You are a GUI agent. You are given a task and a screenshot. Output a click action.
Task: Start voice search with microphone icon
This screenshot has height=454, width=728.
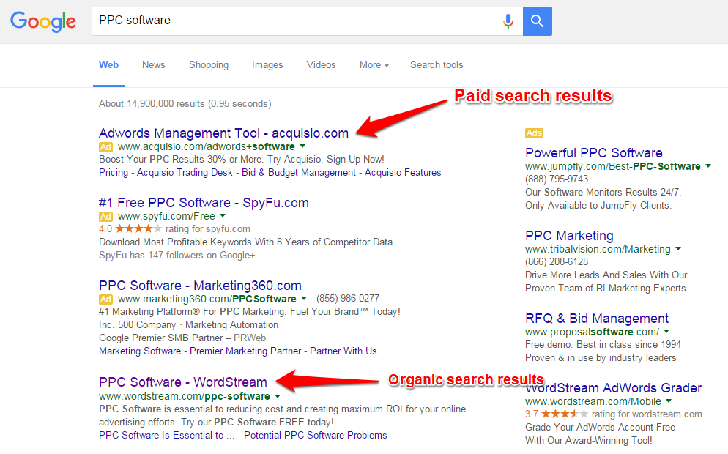(x=508, y=21)
